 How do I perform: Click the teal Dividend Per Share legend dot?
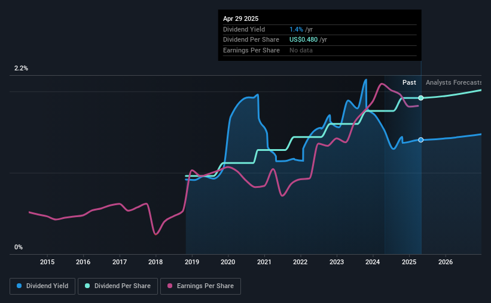[x=87, y=286]
